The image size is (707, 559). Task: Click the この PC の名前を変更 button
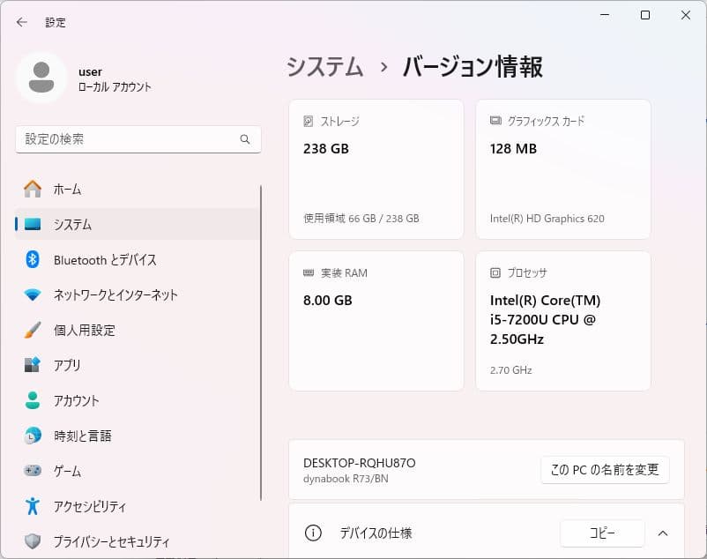click(605, 469)
